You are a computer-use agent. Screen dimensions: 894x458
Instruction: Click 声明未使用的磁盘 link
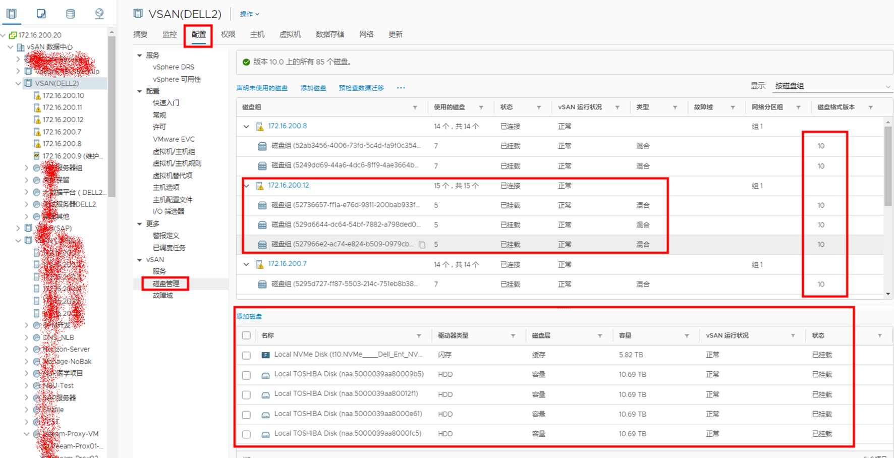click(262, 88)
